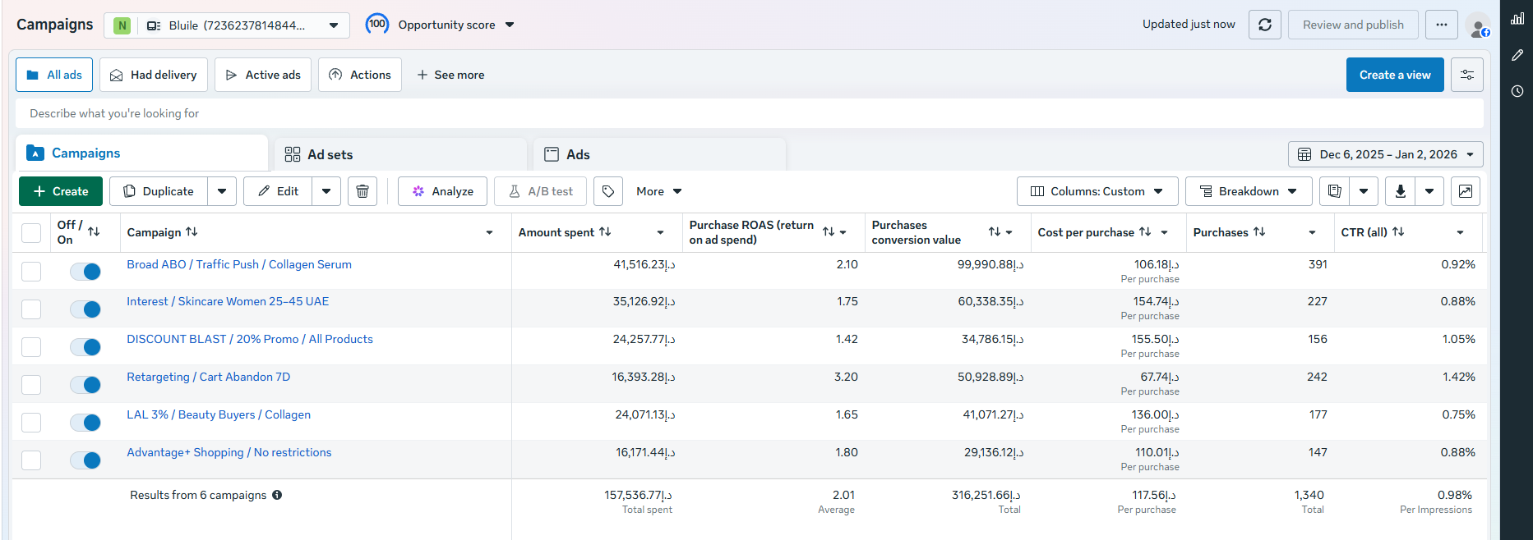Sort by the Off/On column arrows
This screenshot has width=1533, height=540.
tap(94, 232)
